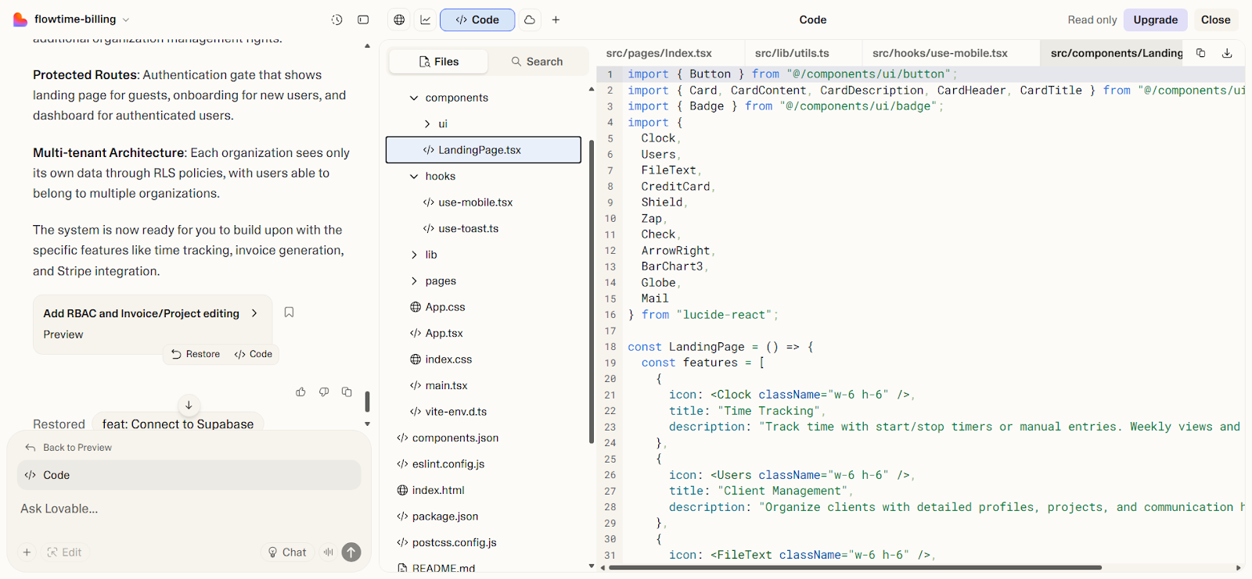This screenshot has width=1252, height=579.
Task: Send the message arrow button
Action: click(351, 552)
